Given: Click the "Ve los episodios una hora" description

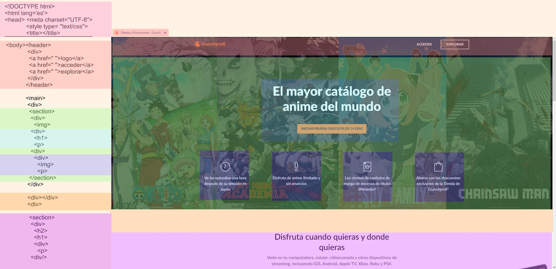Looking at the screenshot, I should coord(225,183).
